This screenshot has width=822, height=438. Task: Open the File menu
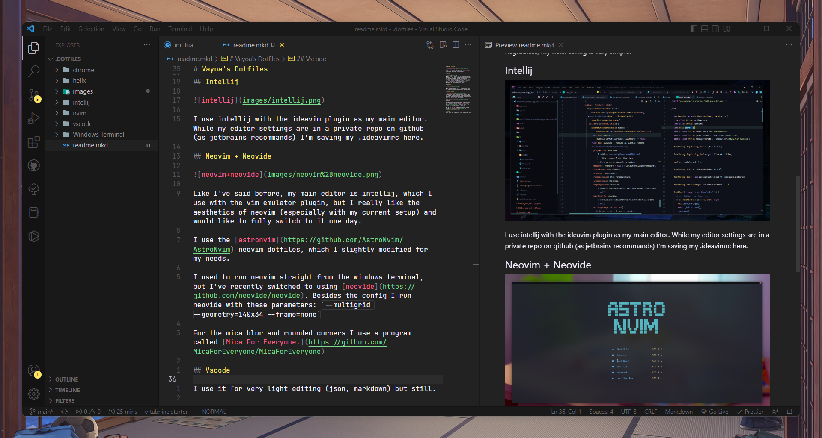[x=48, y=29]
